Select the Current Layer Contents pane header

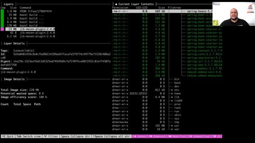tap(136, 4)
